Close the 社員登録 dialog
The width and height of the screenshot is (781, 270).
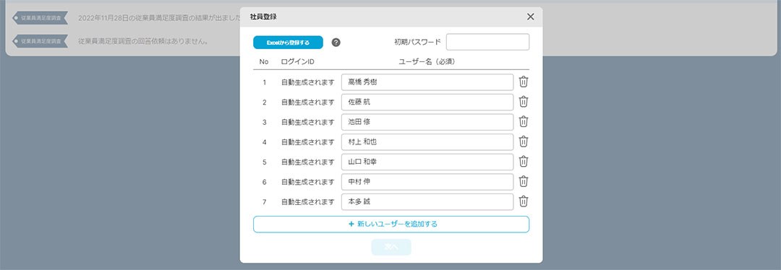pyautogui.click(x=531, y=17)
